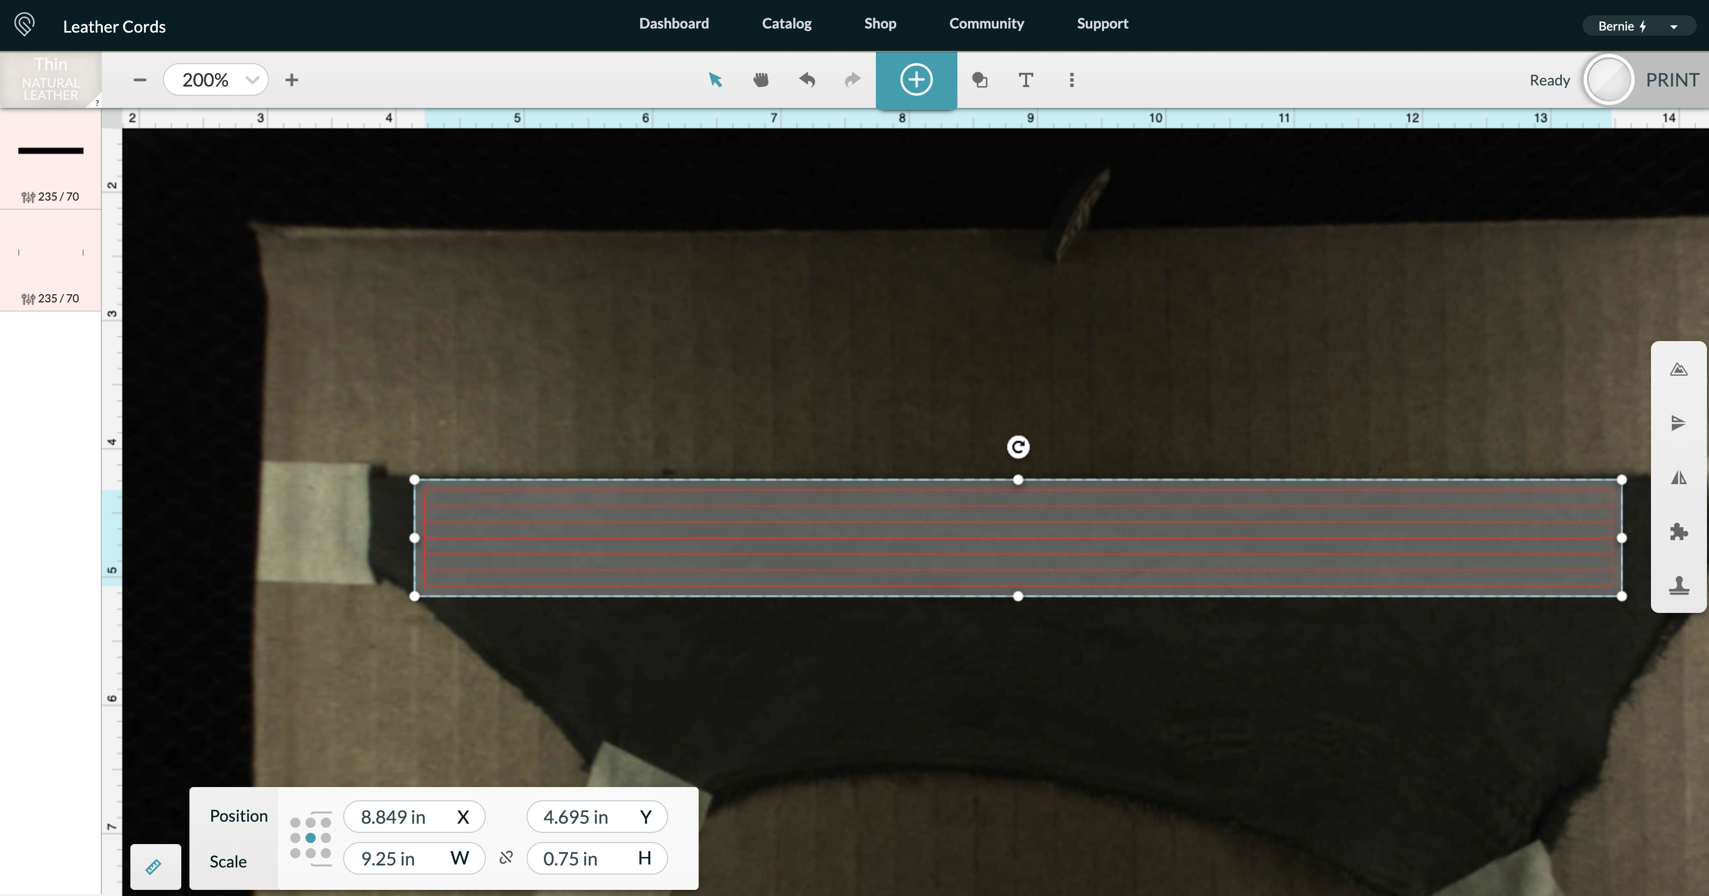This screenshot has width=1709, height=896.
Task: Open settings 235/70 for first step
Action: pyautogui.click(x=50, y=197)
